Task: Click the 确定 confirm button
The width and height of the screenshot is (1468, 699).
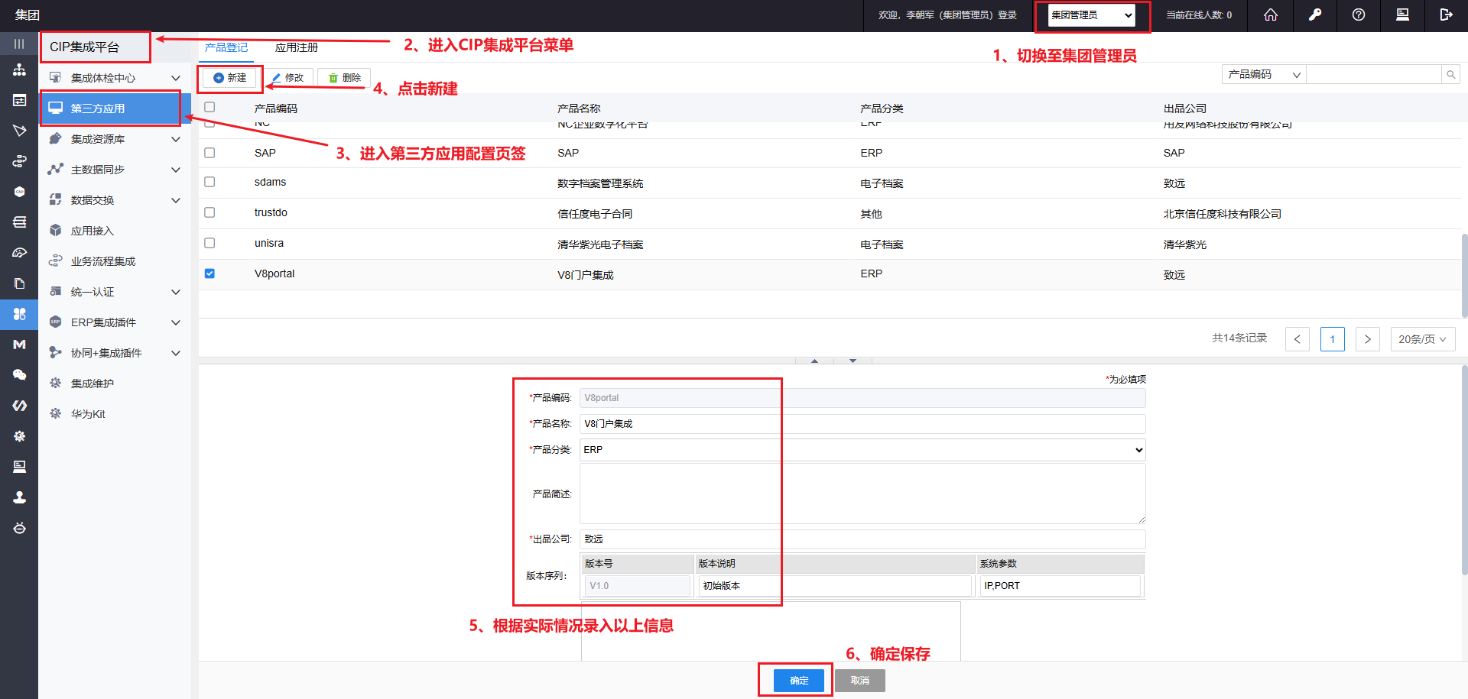Action: point(798,680)
